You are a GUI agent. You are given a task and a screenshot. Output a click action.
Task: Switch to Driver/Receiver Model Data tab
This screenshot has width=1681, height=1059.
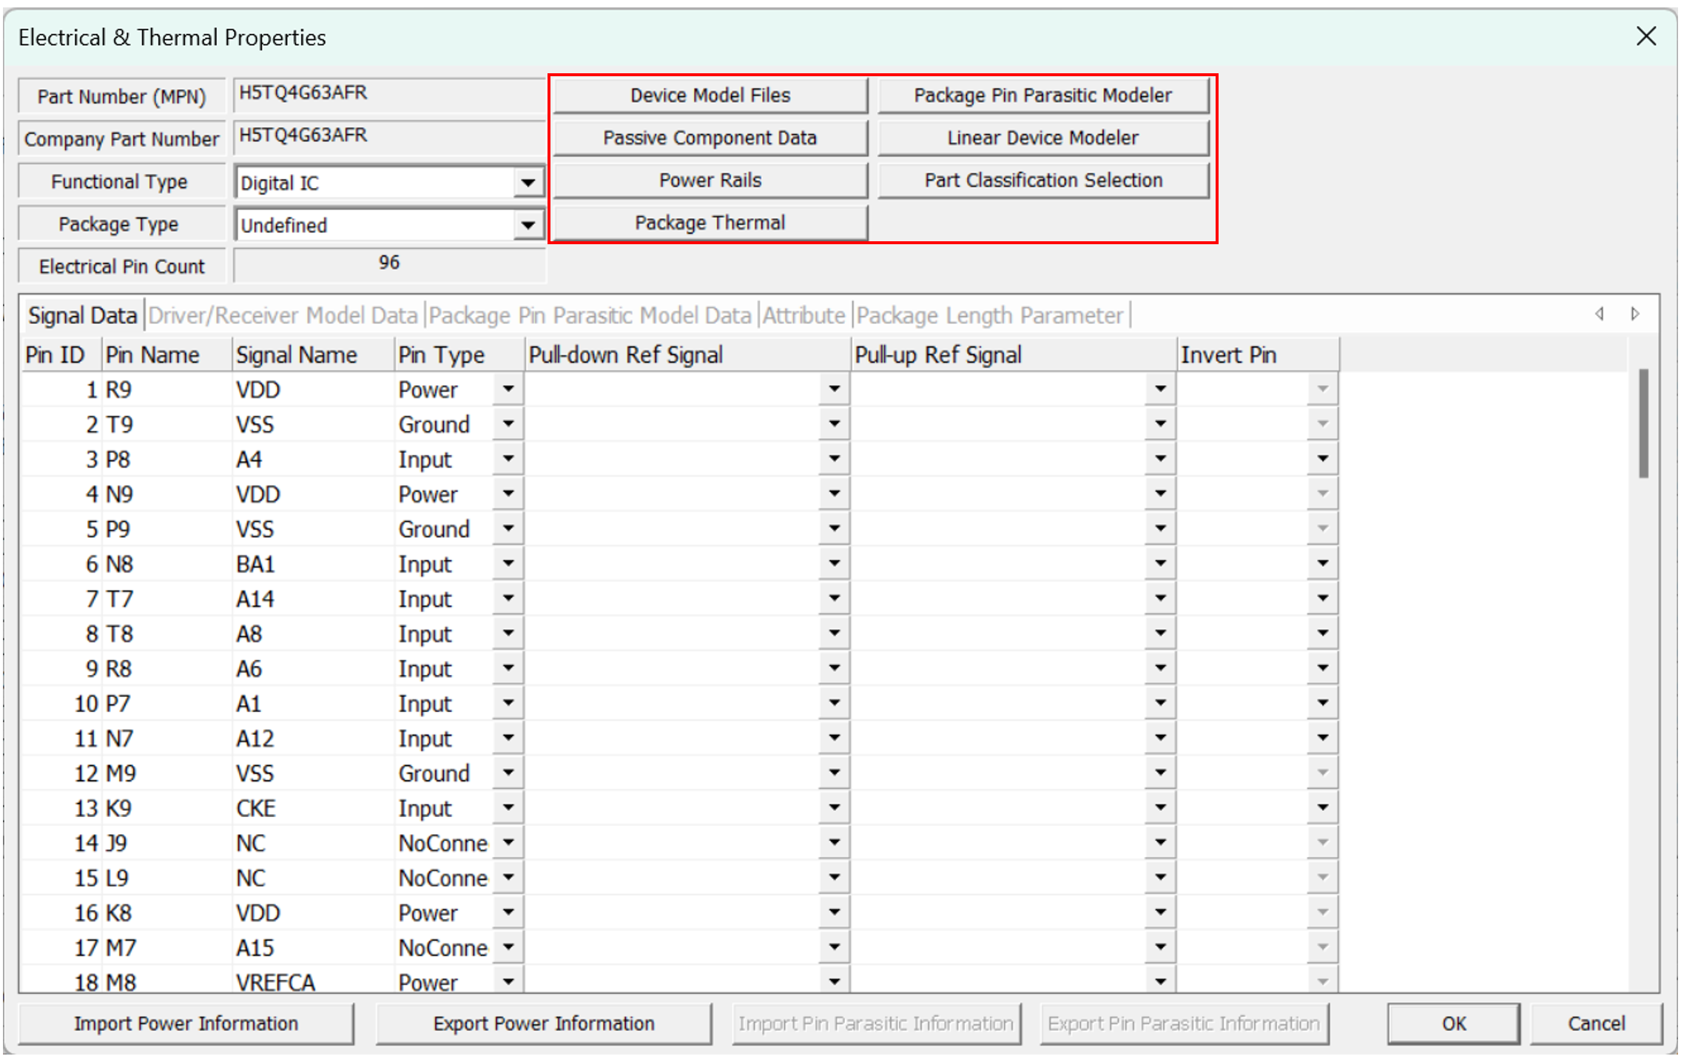tap(283, 316)
